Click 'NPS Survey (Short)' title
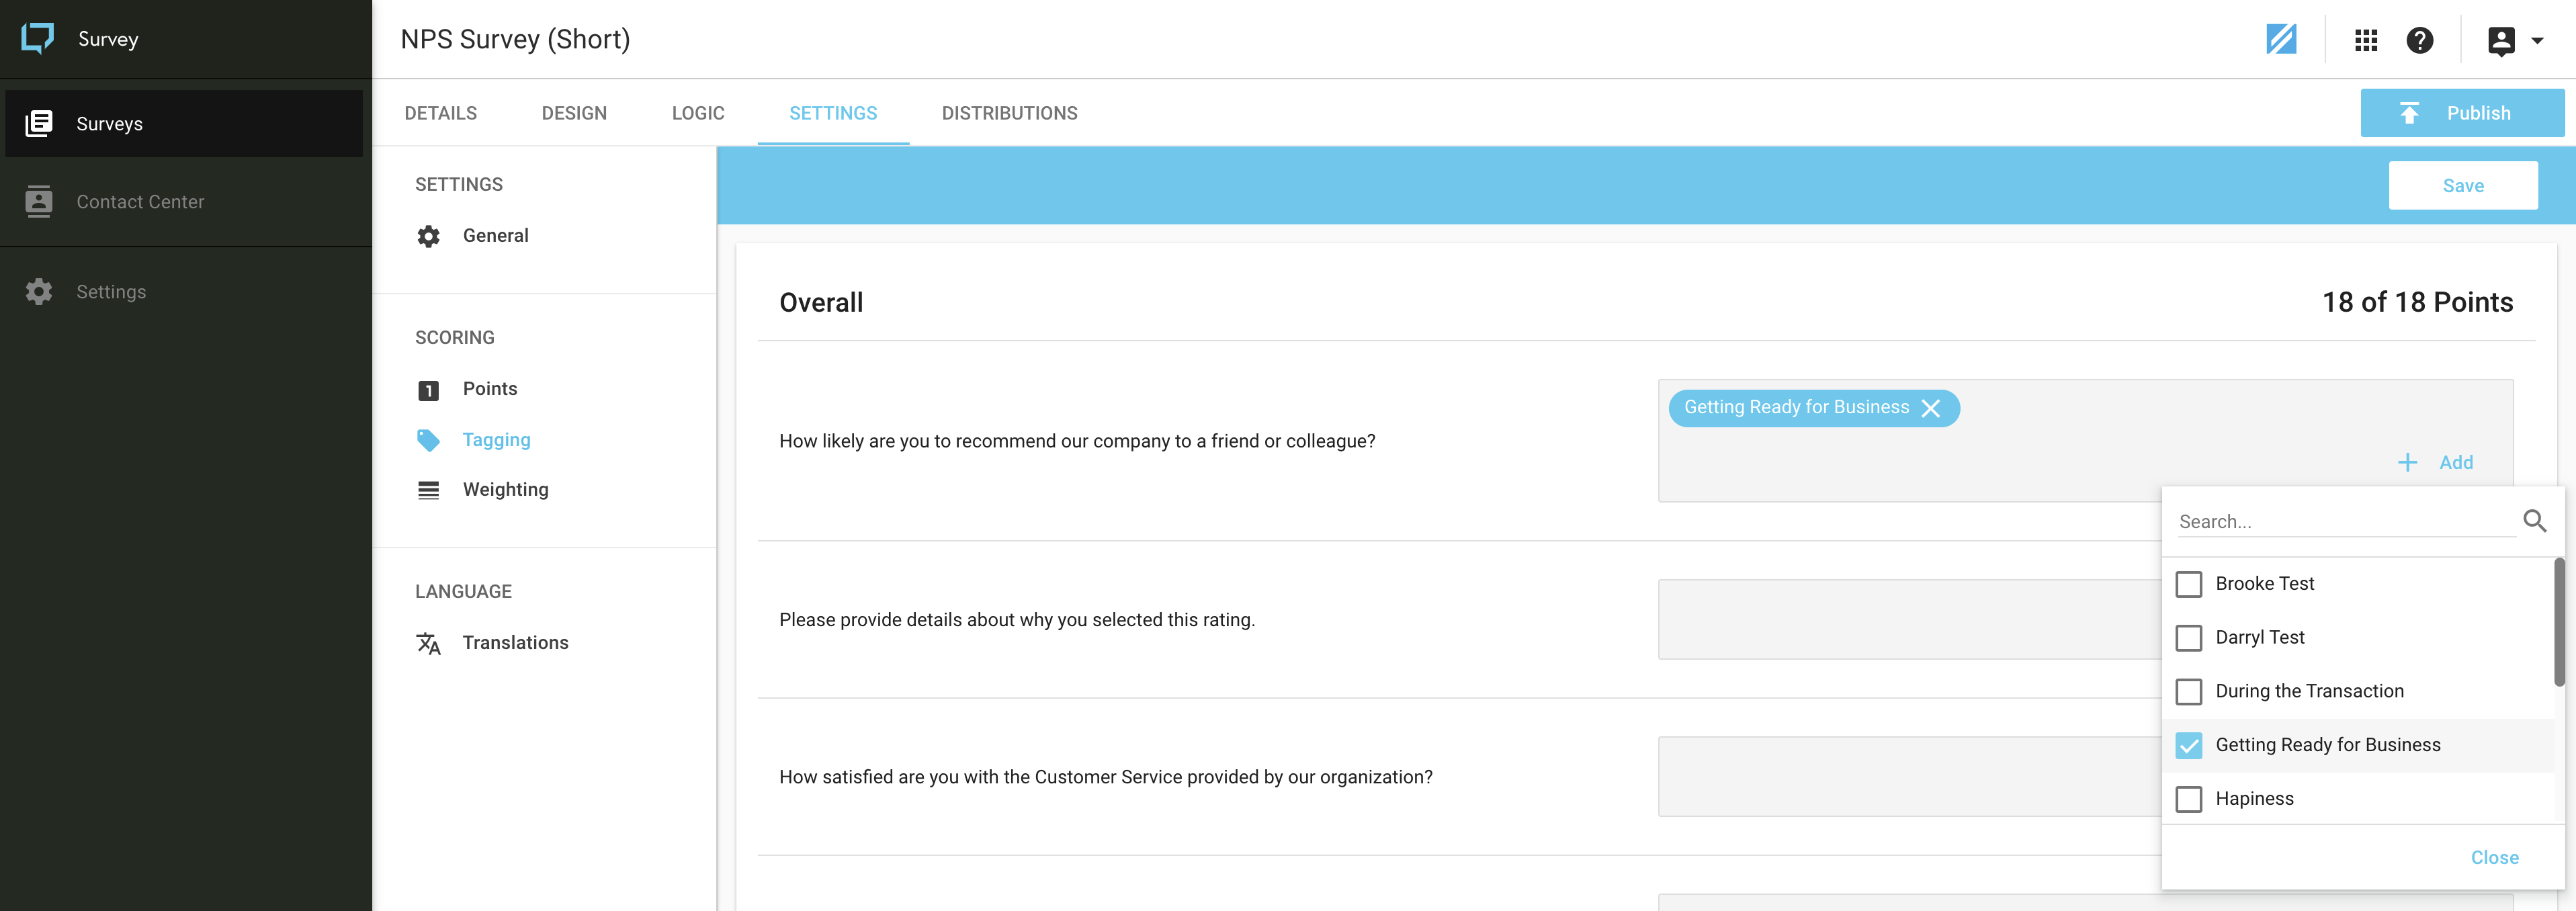2576x911 pixels. (x=515, y=39)
